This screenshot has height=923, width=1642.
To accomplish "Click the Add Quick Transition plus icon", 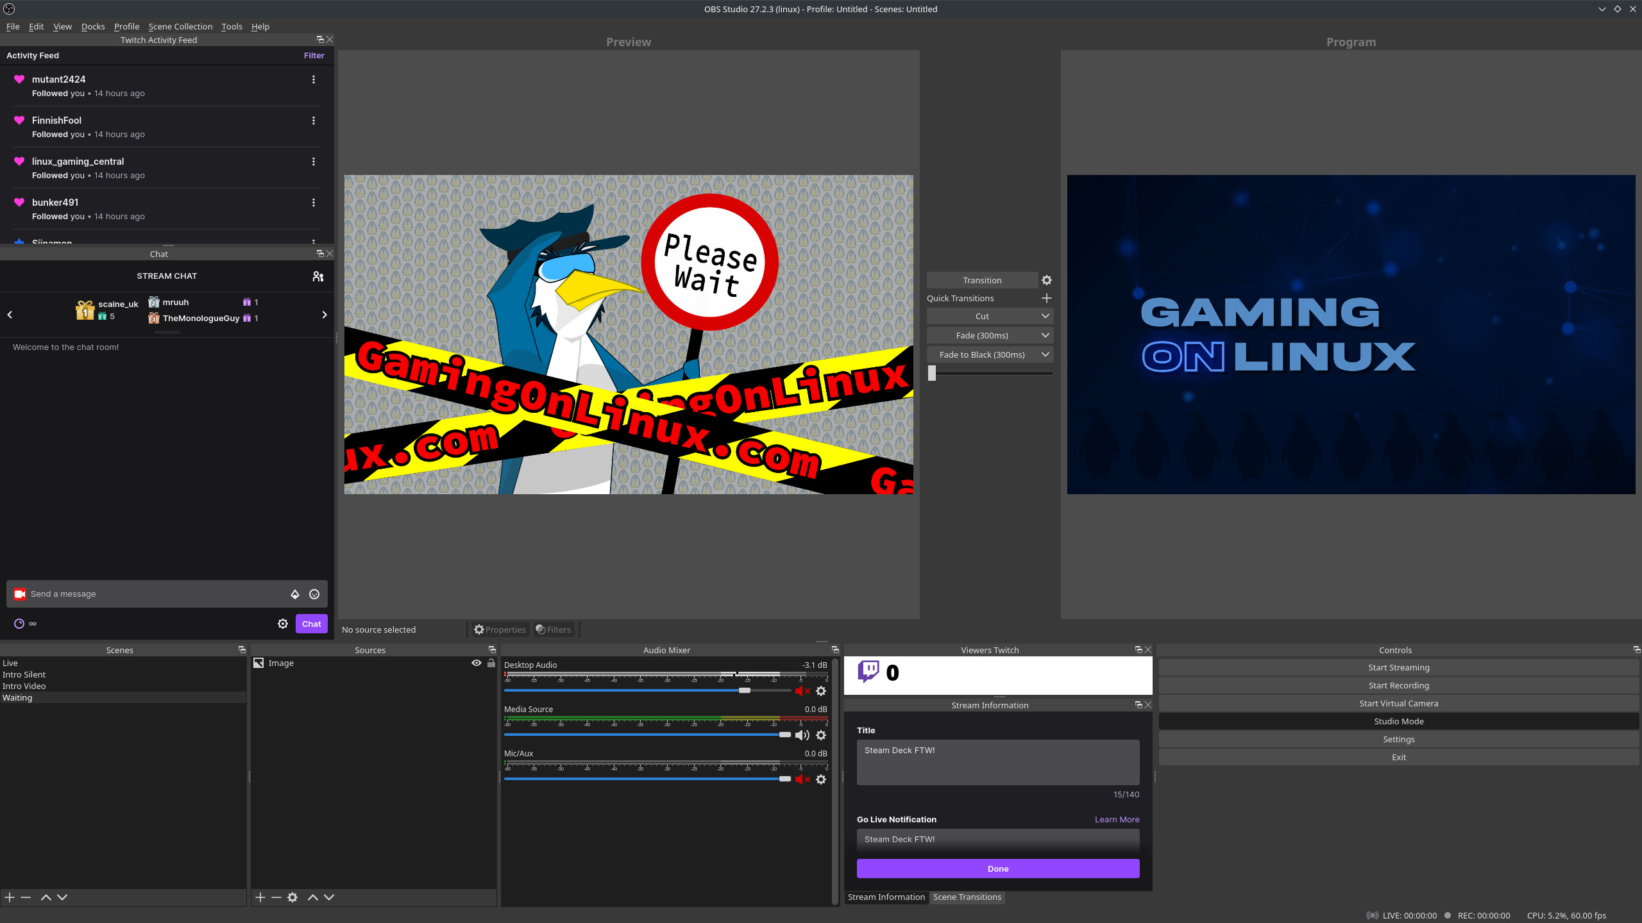I will [1047, 297].
